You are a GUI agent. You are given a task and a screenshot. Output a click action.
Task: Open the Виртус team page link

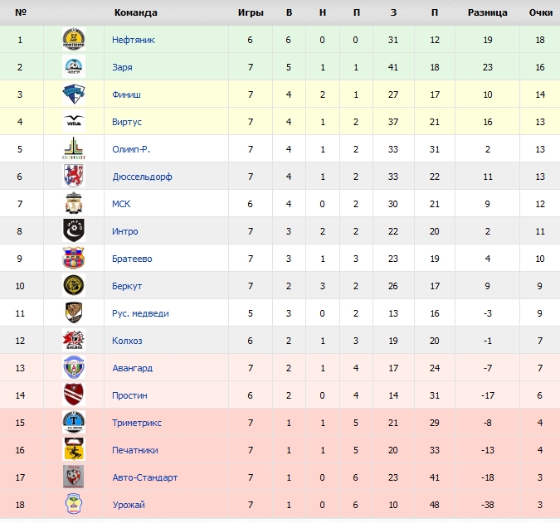click(127, 122)
